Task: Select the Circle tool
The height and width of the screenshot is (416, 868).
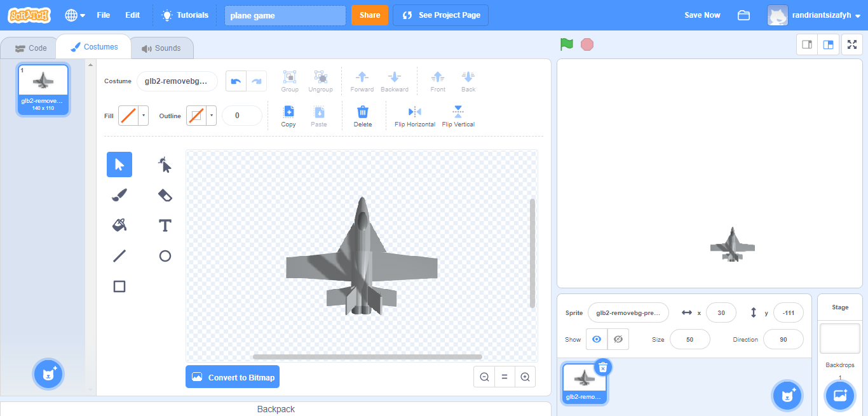Action: (165, 256)
